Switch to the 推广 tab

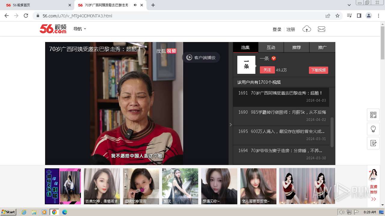[322, 47]
